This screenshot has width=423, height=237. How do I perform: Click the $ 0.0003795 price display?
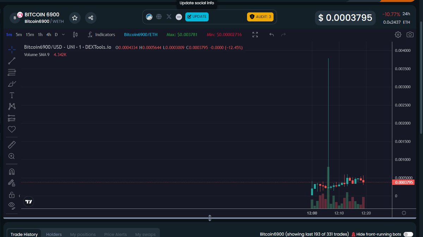point(345,18)
